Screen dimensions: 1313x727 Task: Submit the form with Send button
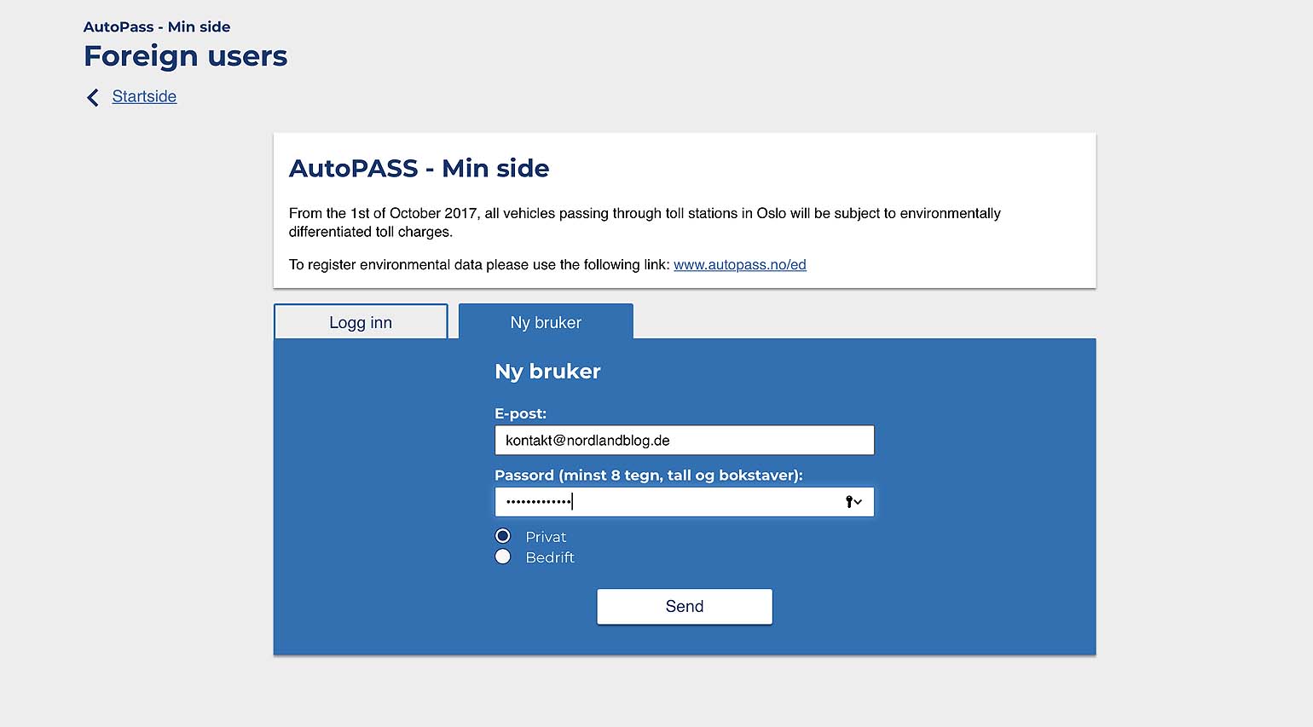click(685, 607)
